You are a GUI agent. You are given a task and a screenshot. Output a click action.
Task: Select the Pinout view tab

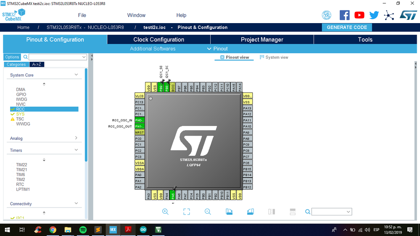point(234,57)
